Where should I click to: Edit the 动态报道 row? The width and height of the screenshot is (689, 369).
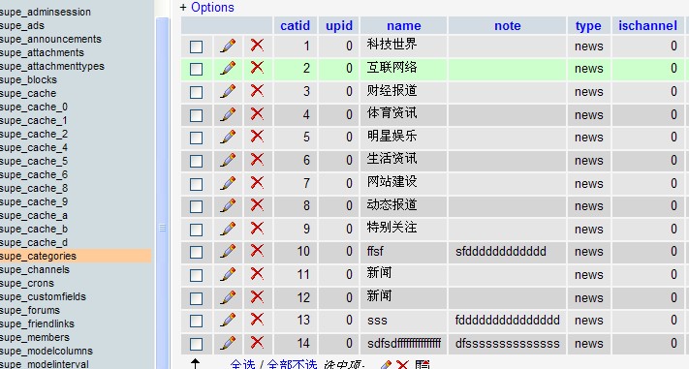click(x=228, y=205)
